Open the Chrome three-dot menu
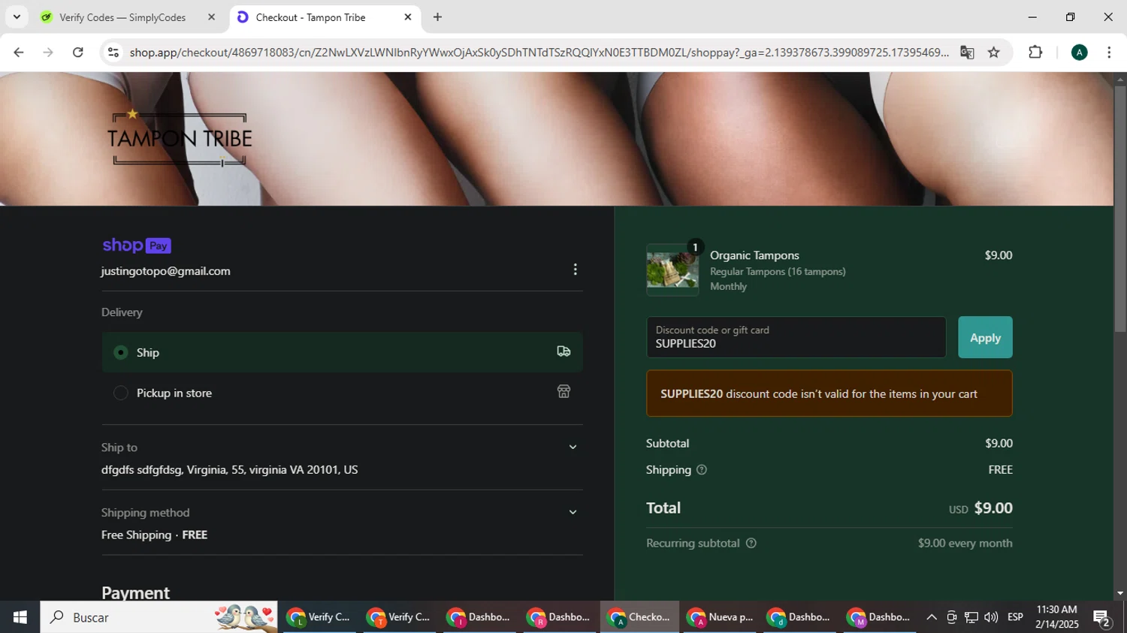The width and height of the screenshot is (1127, 633). (x=1109, y=53)
